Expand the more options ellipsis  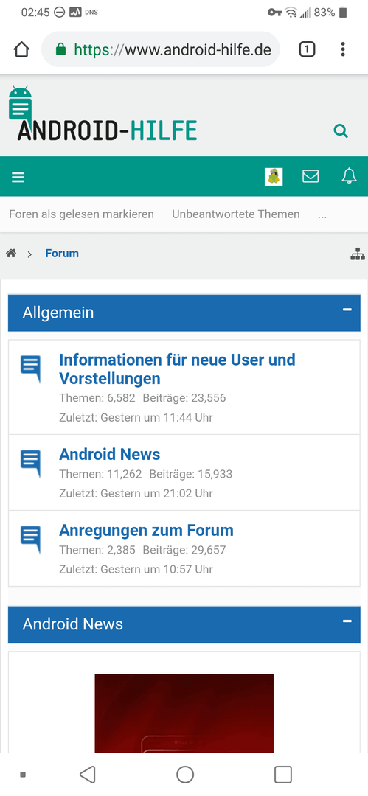[322, 214]
